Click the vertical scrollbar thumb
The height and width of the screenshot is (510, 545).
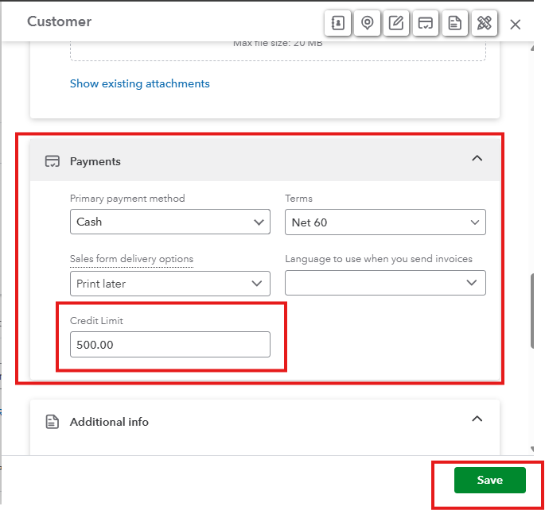point(533,311)
